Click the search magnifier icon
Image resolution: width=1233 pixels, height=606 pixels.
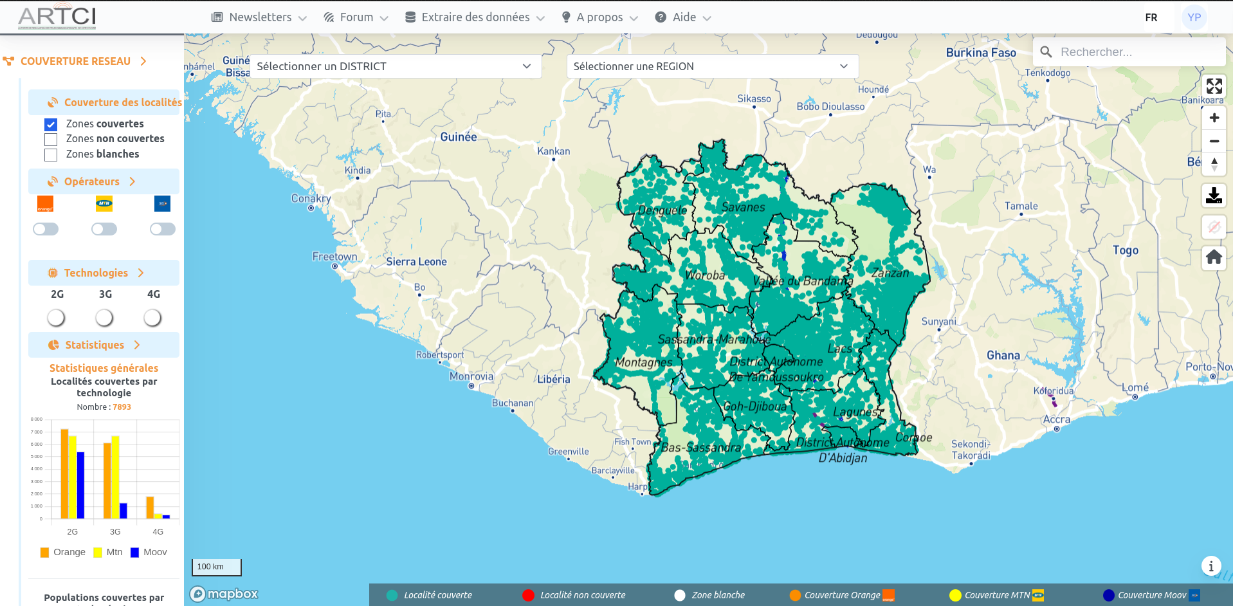1046,51
